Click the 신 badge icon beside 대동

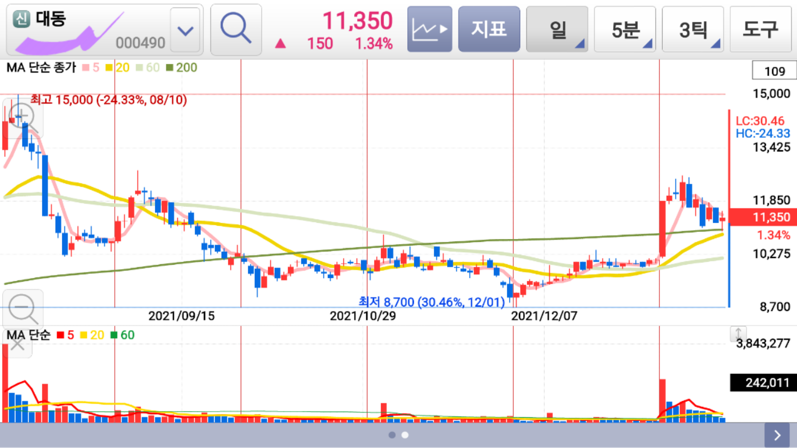22,19
